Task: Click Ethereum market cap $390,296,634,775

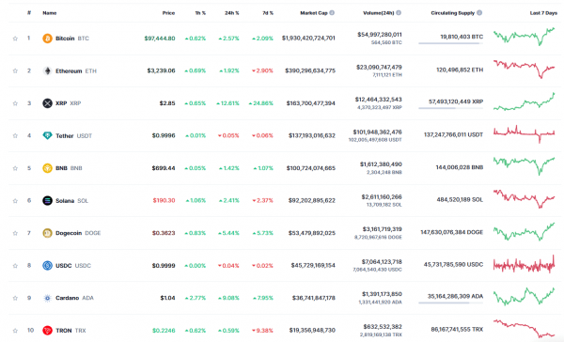Action: (x=310, y=70)
